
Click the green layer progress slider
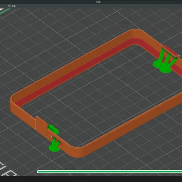tap(109, 172)
